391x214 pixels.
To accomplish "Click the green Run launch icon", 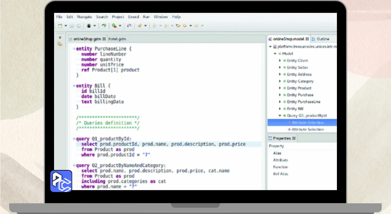I will point(114,26).
